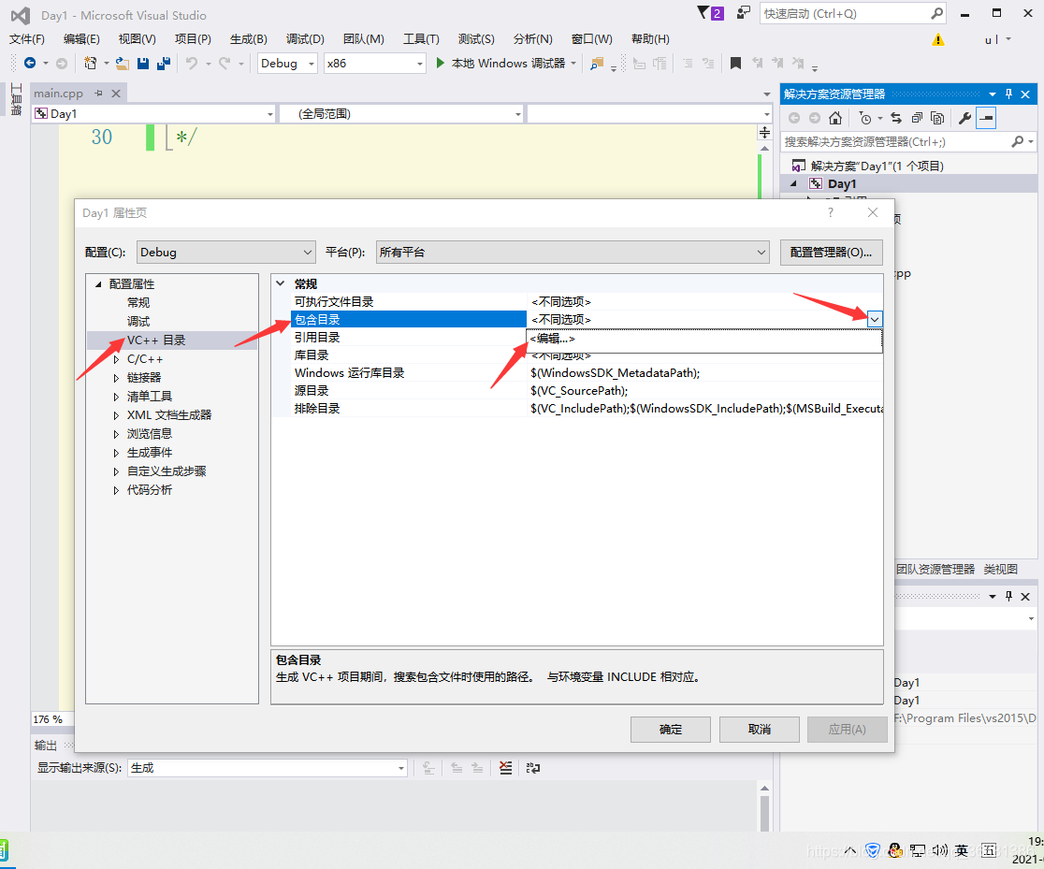The width and height of the screenshot is (1044, 869).
Task: Save the current file with floppy icon
Action: 142,64
